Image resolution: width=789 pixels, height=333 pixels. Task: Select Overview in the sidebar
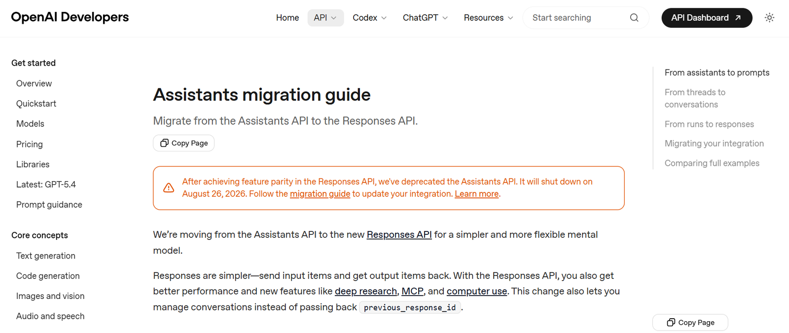coord(34,83)
